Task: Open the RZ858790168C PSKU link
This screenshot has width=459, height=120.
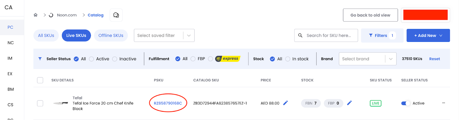Action: 168,103
